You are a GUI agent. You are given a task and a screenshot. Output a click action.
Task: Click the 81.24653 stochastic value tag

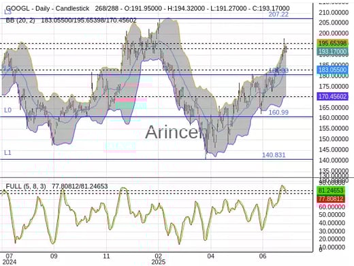coord(331,190)
